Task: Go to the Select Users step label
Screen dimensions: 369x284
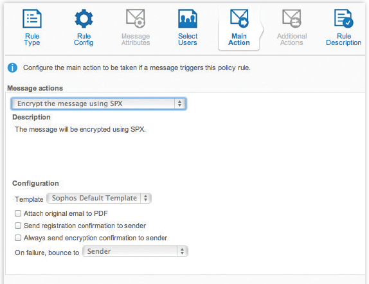Action: click(188, 39)
